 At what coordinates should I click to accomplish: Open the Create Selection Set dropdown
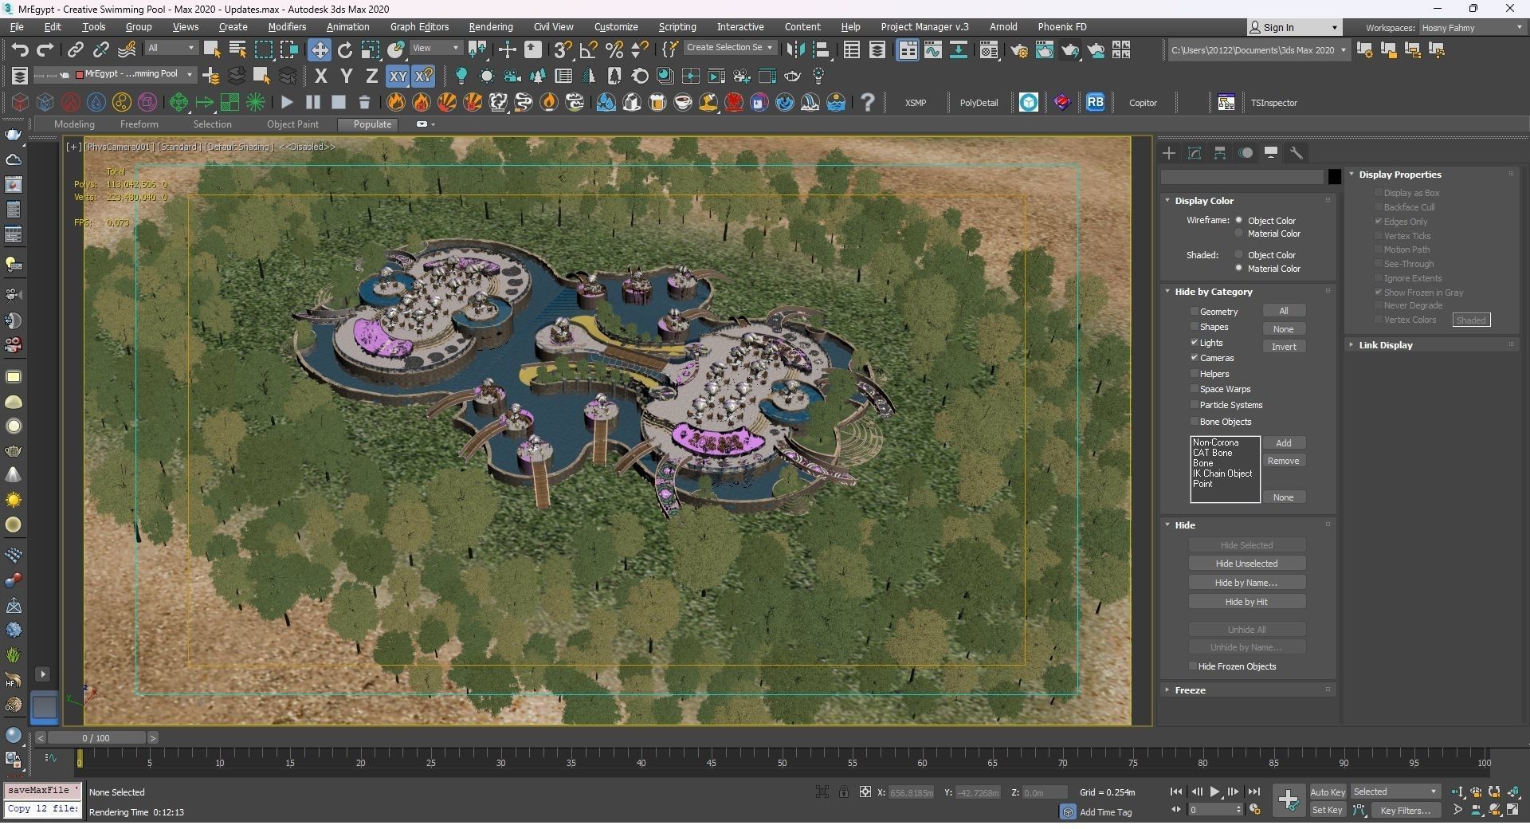(x=729, y=48)
